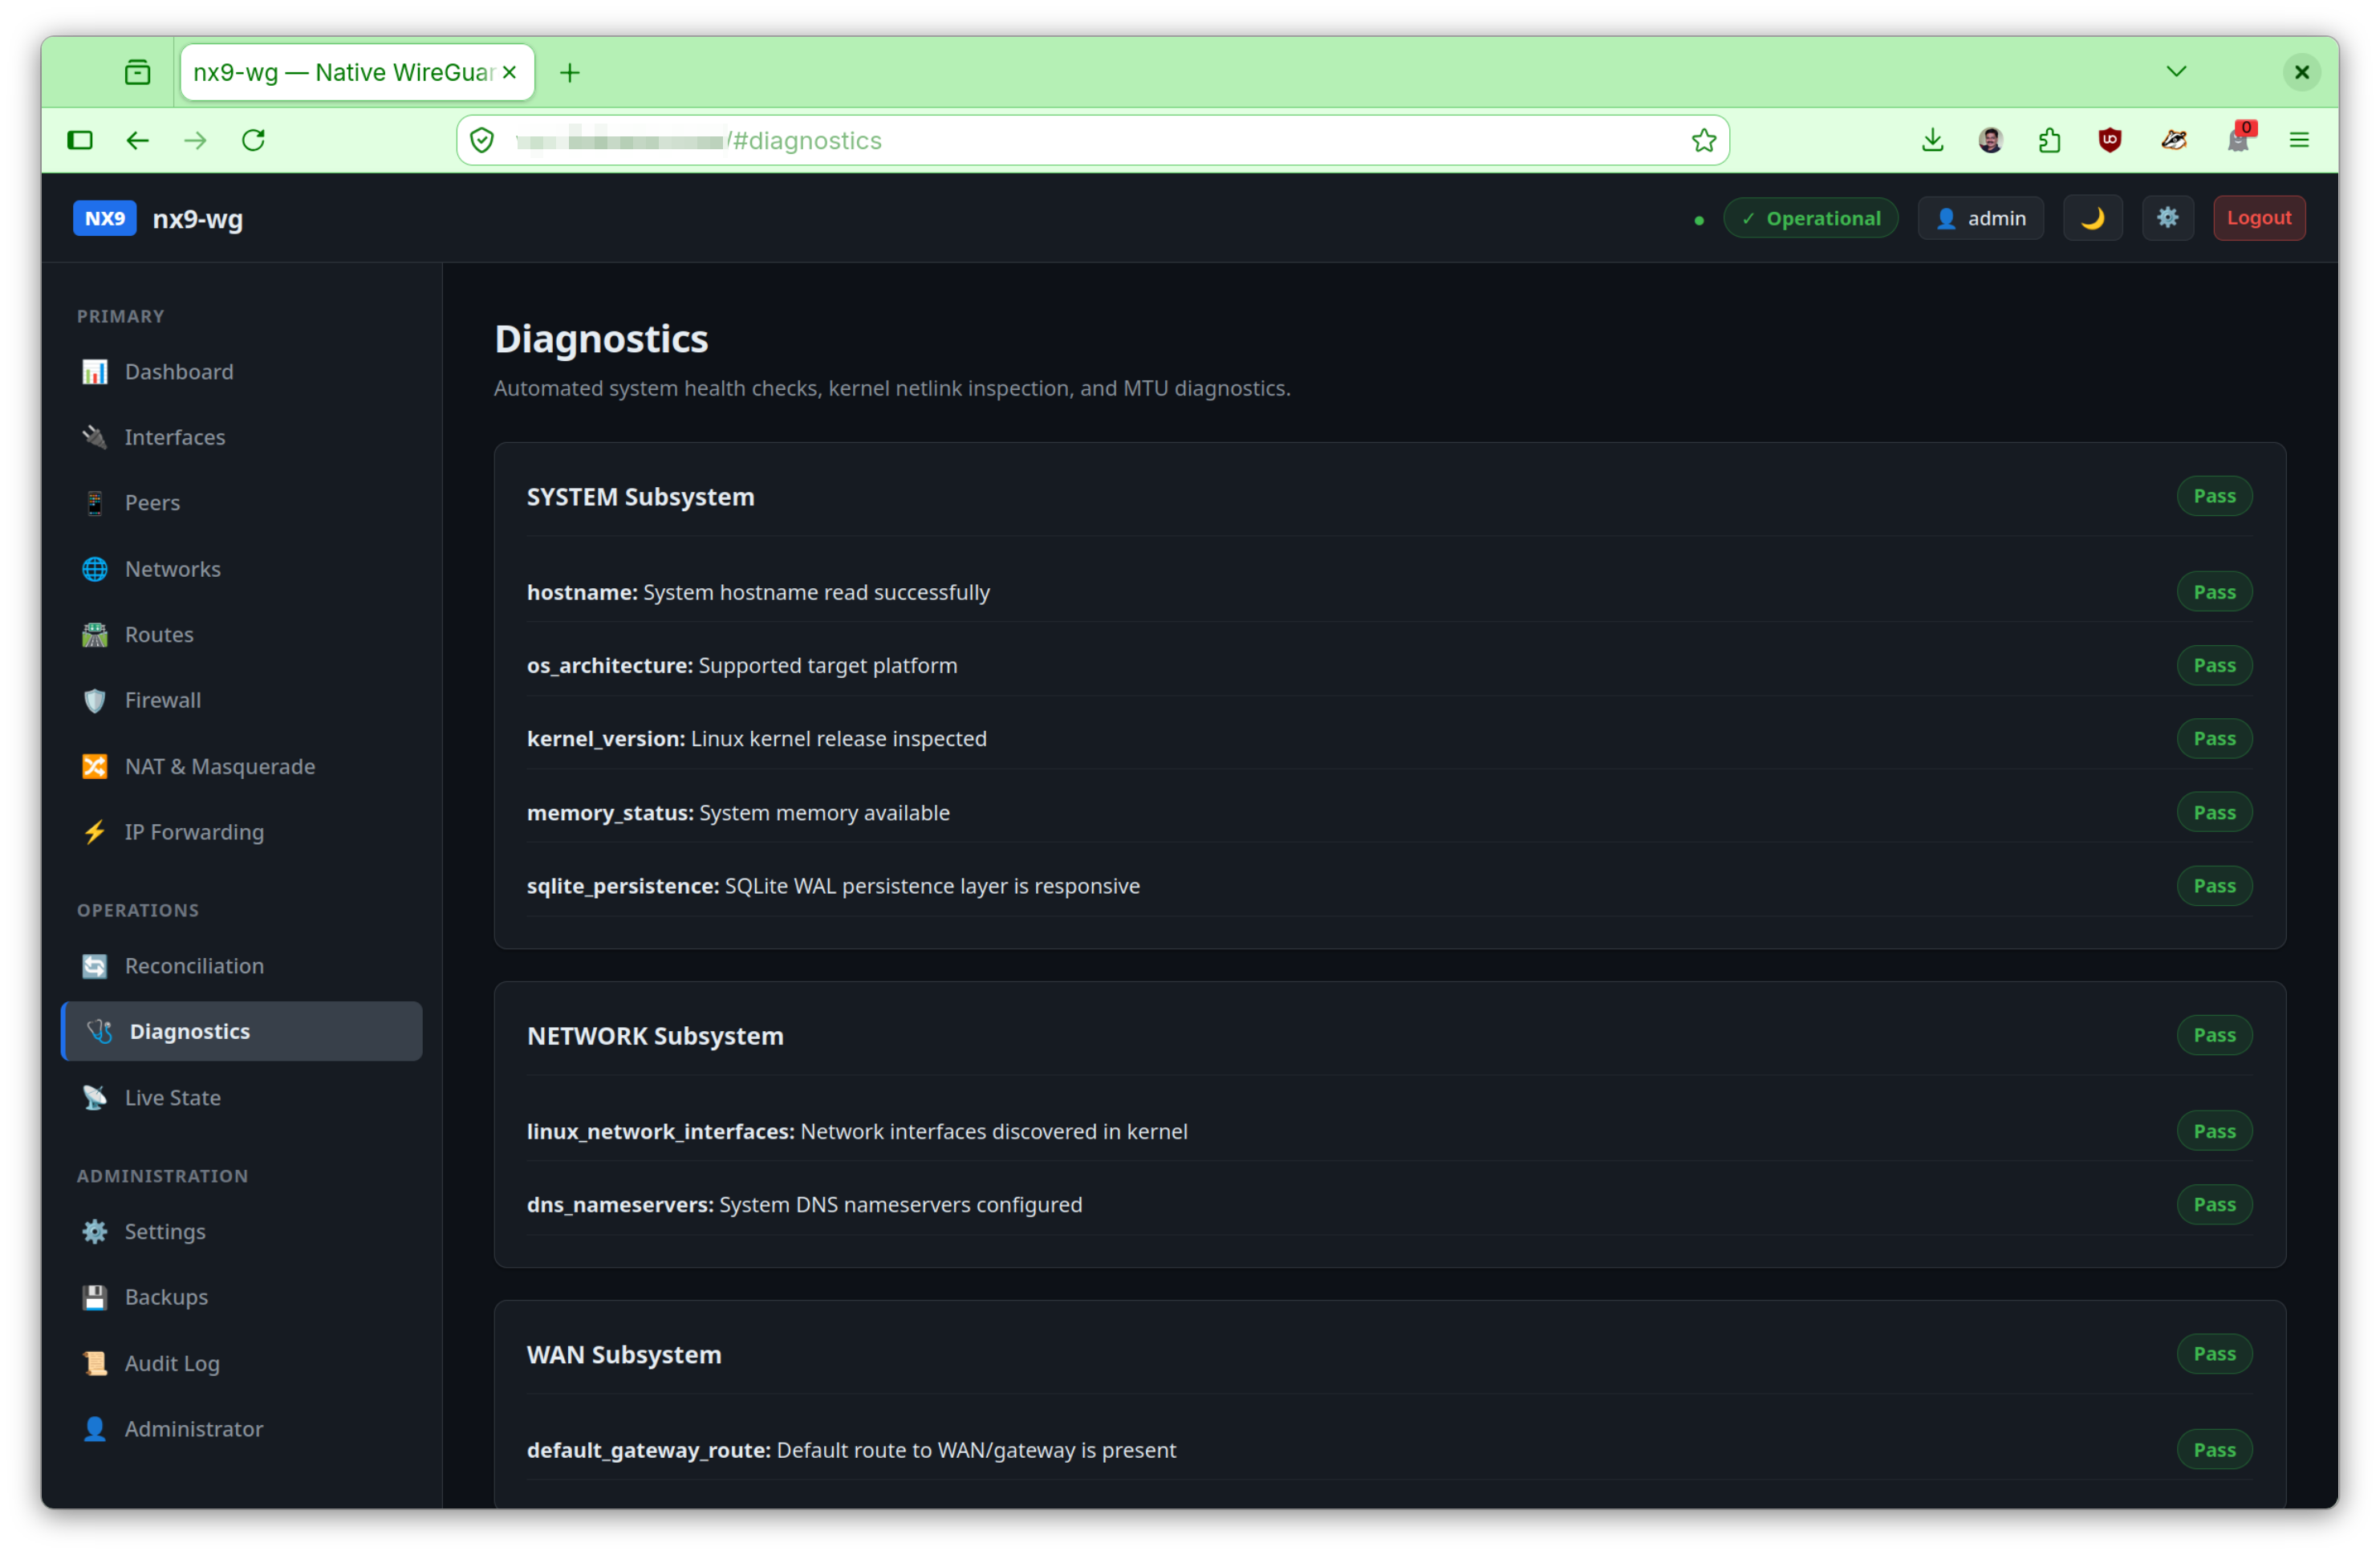Open the uBlock shield extension icon
This screenshot has width=2380, height=1555.
[2109, 140]
